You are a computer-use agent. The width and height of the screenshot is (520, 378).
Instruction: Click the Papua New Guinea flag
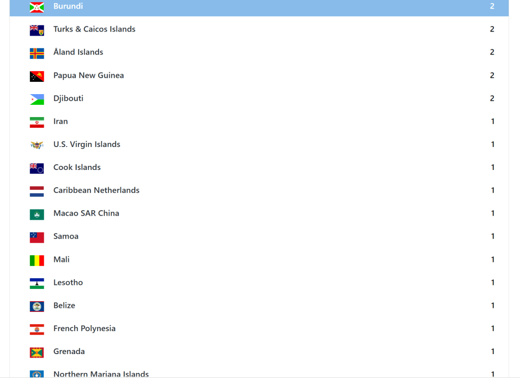click(37, 76)
